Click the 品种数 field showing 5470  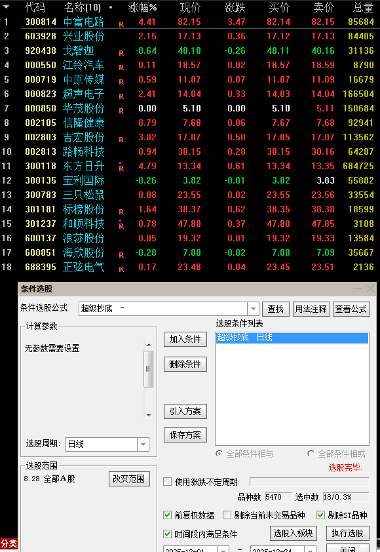click(x=278, y=497)
